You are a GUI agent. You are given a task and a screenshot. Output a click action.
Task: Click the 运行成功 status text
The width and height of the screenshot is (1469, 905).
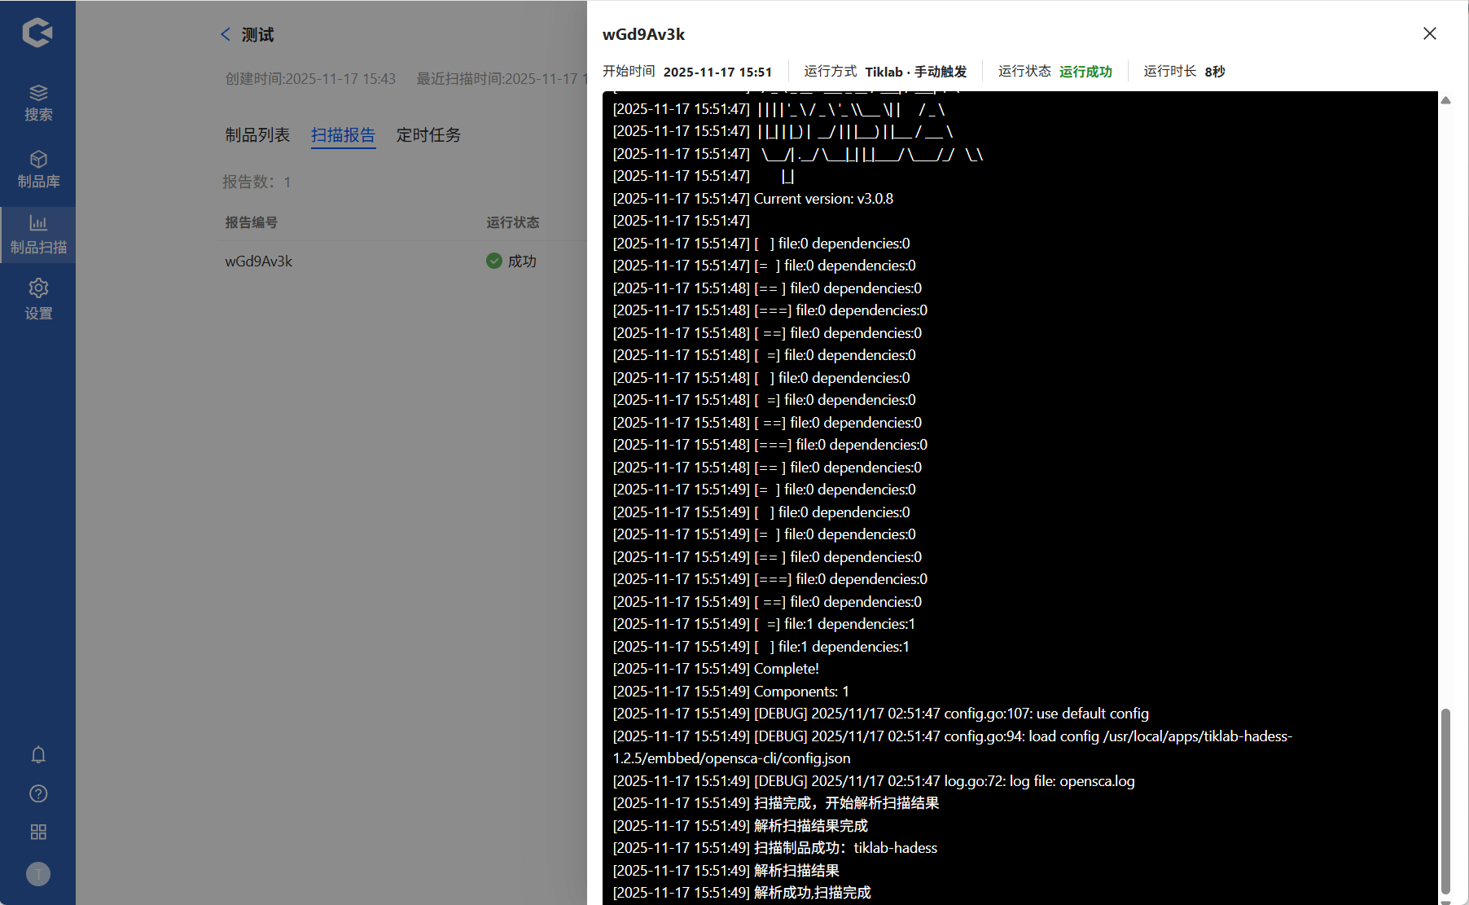coord(1085,72)
